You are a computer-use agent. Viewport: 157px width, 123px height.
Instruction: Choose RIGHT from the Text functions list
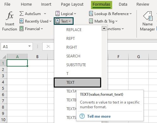[78, 47]
